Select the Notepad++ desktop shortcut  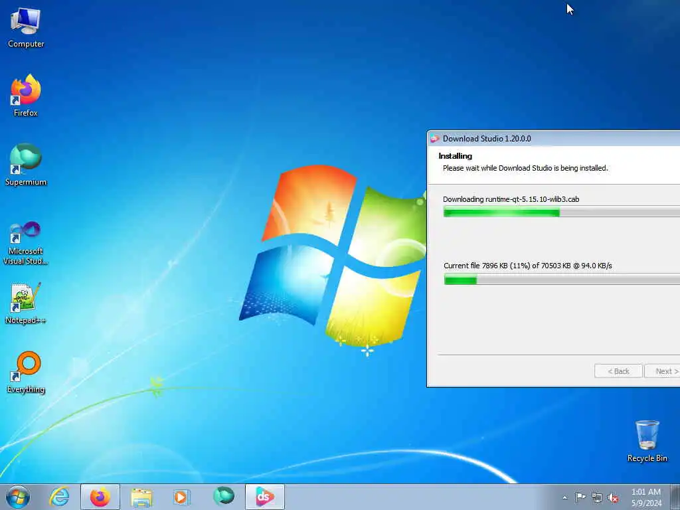(x=26, y=303)
